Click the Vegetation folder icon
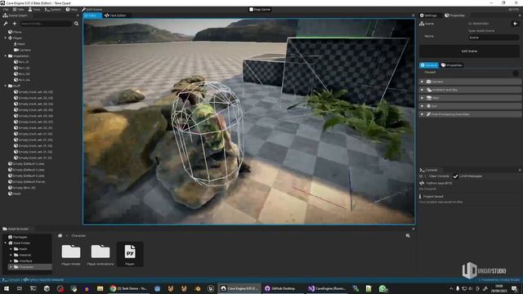This screenshot has height=294, width=523. coord(10,56)
